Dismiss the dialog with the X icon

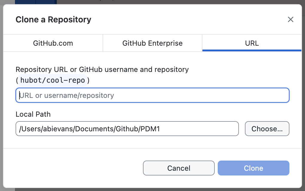click(290, 19)
